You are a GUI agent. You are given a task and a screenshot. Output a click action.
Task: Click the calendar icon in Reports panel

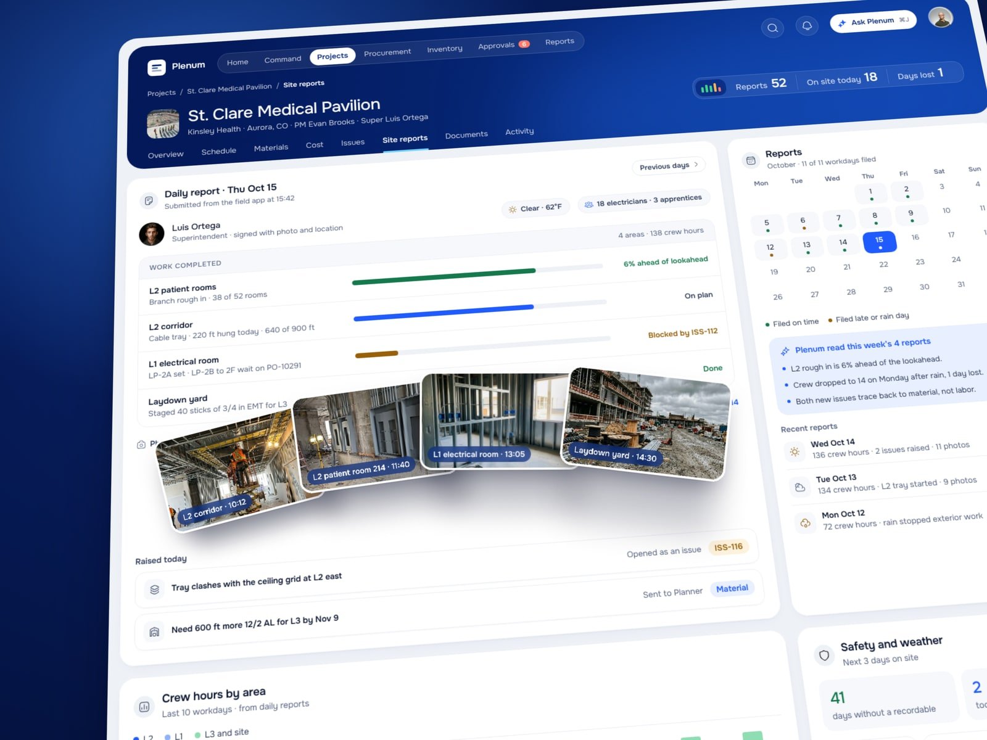[751, 160]
